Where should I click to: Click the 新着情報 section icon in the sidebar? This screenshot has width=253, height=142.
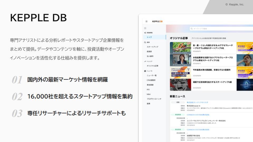(x=145, y=33)
